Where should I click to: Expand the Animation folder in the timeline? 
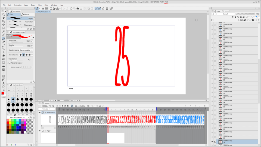tap(45, 112)
